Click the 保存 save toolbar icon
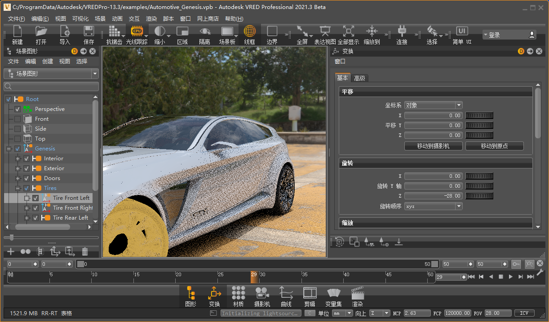This screenshot has width=549, height=322. (89, 31)
